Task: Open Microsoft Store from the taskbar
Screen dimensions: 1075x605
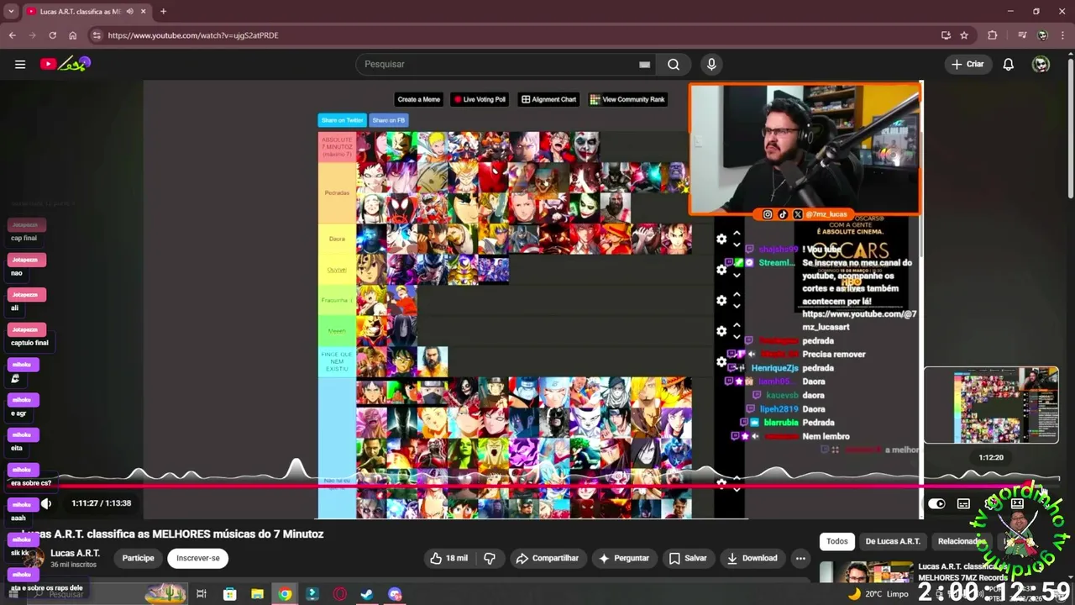Action: coord(229,594)
